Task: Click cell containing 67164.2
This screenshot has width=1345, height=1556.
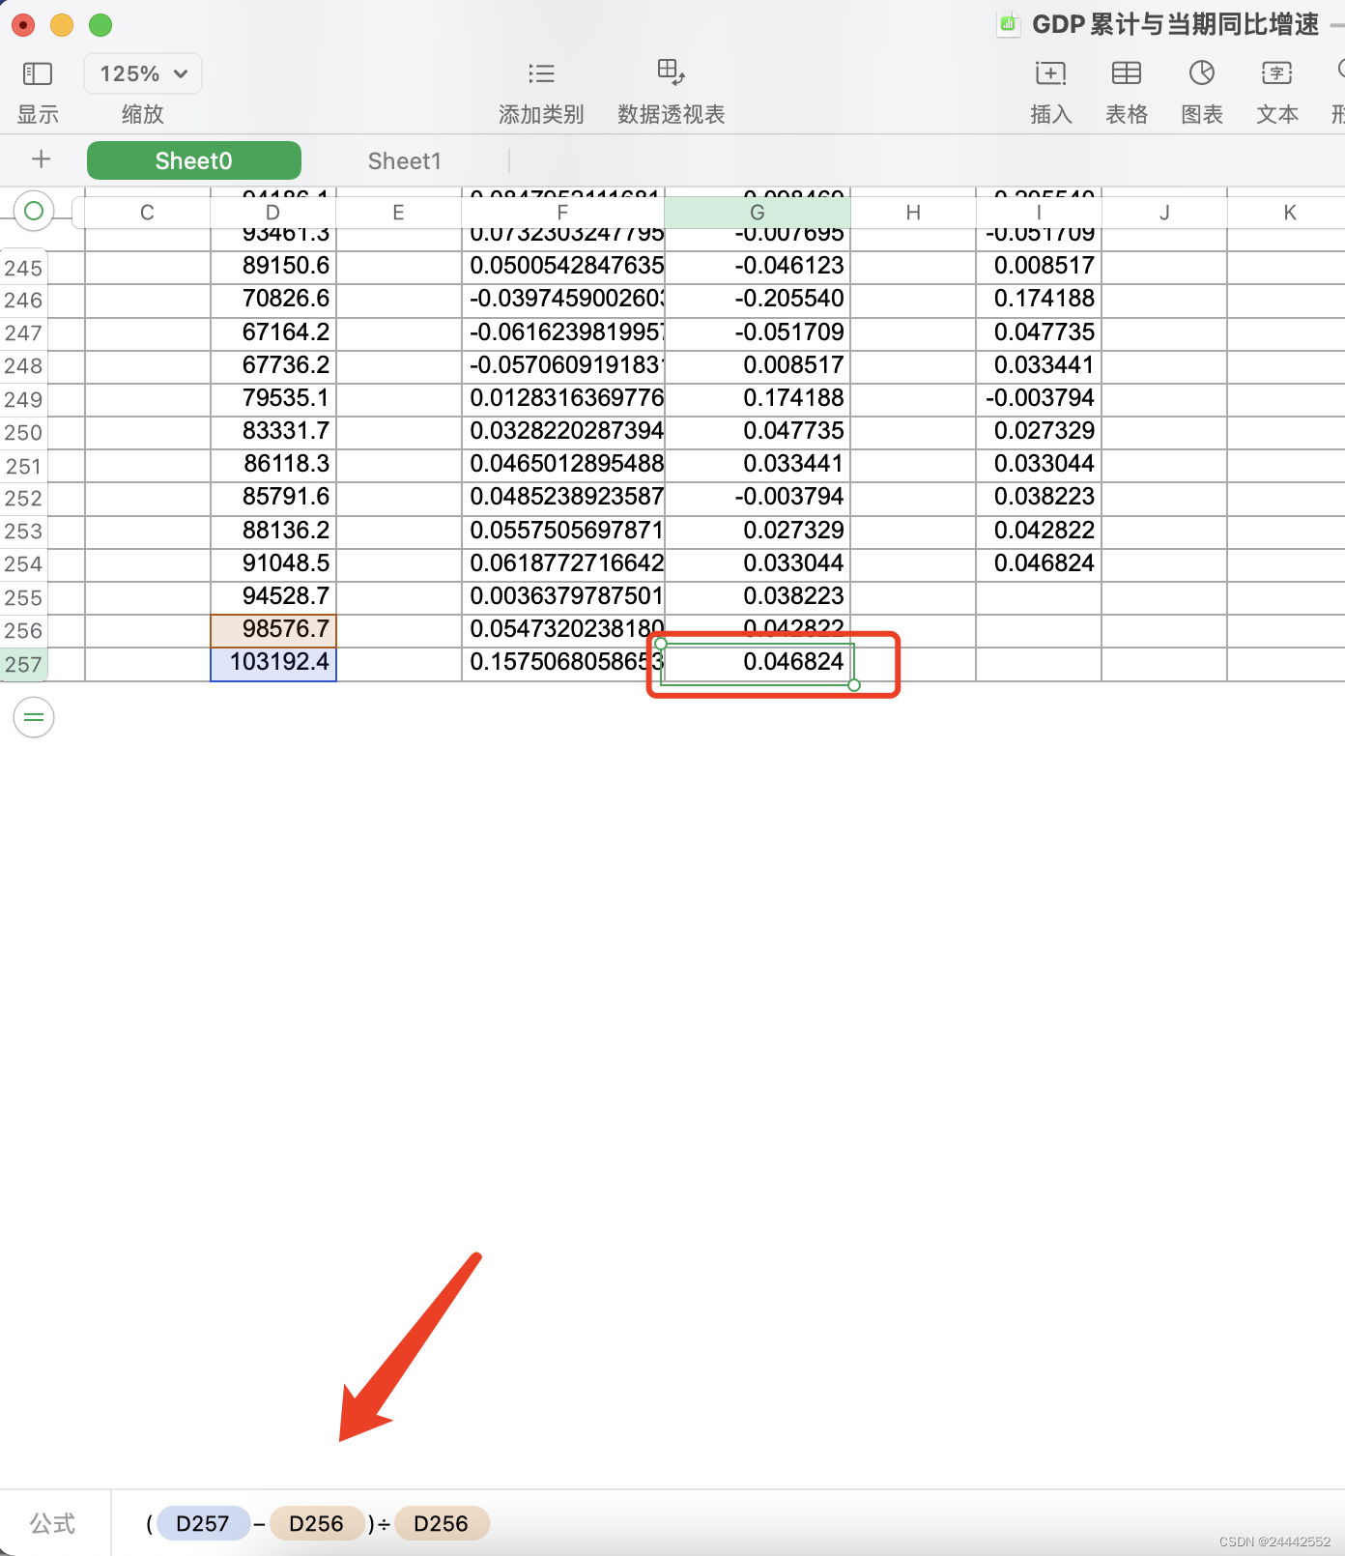Action: 273,332
